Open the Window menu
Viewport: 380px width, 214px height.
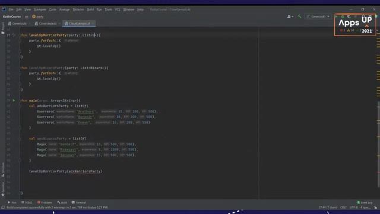pyautogui.click(x=129, y=10)
